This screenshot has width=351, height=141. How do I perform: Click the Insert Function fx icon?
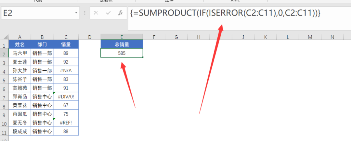pos(121,13)
